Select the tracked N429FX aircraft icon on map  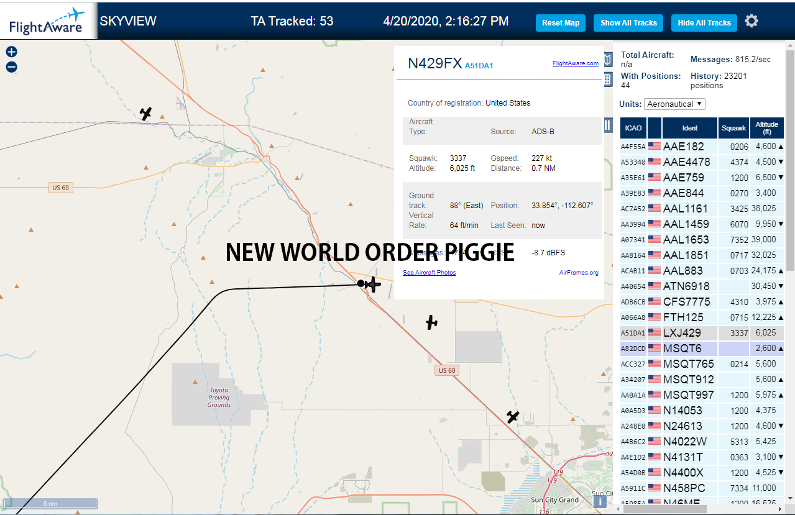tap(373, 285)
